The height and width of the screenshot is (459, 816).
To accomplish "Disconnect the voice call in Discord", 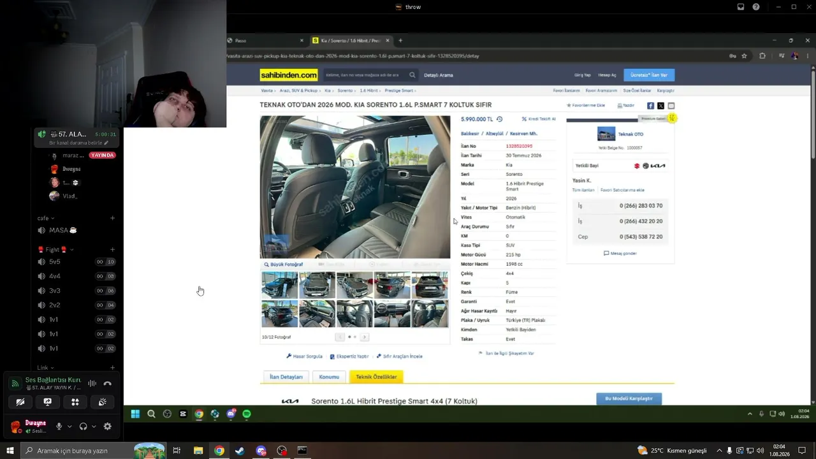I will coord(107,383).
